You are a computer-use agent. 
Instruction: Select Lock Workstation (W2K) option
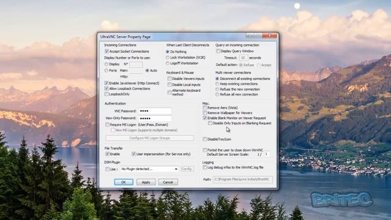coord(167,57)
